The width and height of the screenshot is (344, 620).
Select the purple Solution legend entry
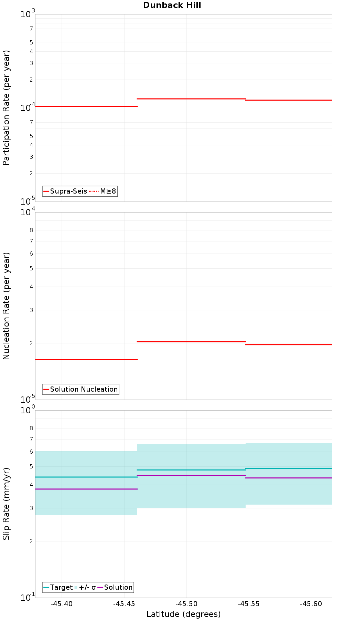115,587
